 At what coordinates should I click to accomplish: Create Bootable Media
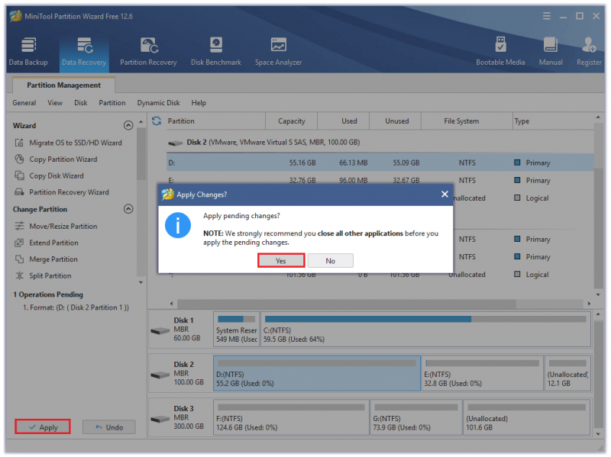[x=500, y=51]
